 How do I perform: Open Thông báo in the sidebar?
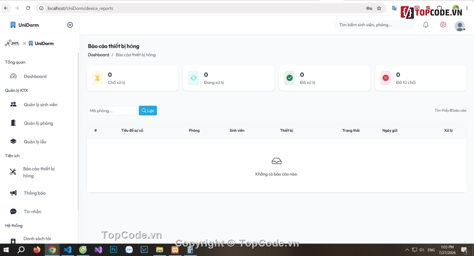35,193
